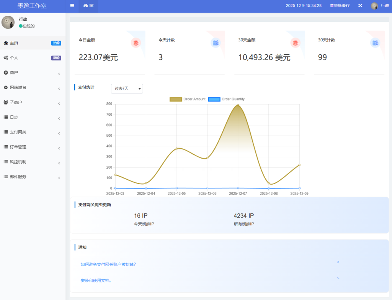392x300 pixels.
Task: Select the 家 tab in header
Action: click(88, 6)
